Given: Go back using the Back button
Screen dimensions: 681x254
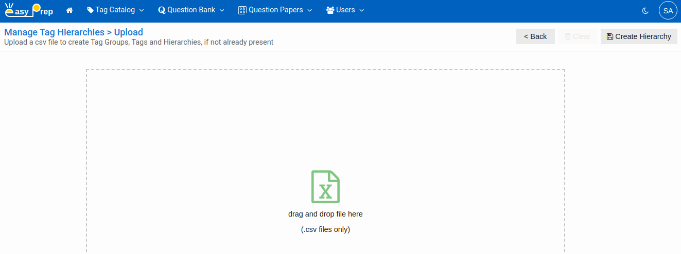Looking at the screenshot, I should point(535,36).
